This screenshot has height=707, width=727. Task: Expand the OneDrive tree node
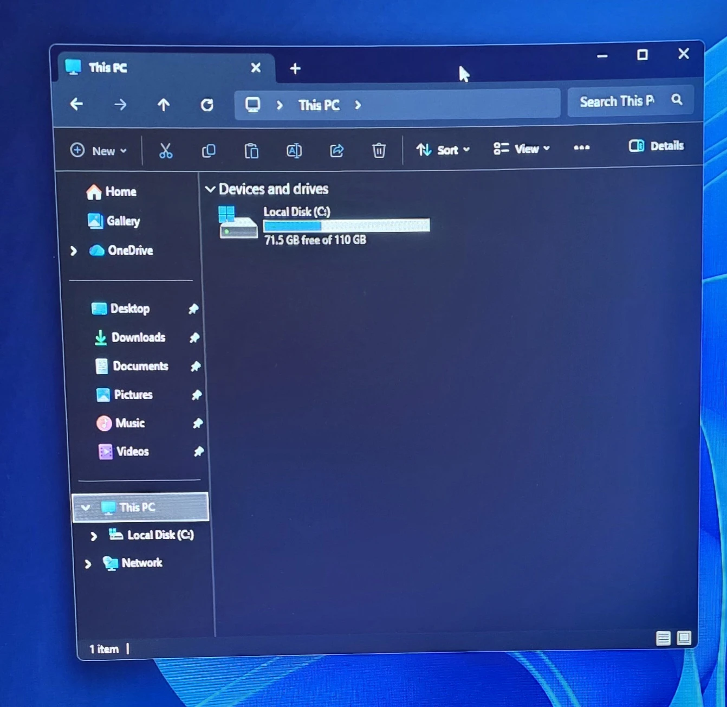(74, 250)
